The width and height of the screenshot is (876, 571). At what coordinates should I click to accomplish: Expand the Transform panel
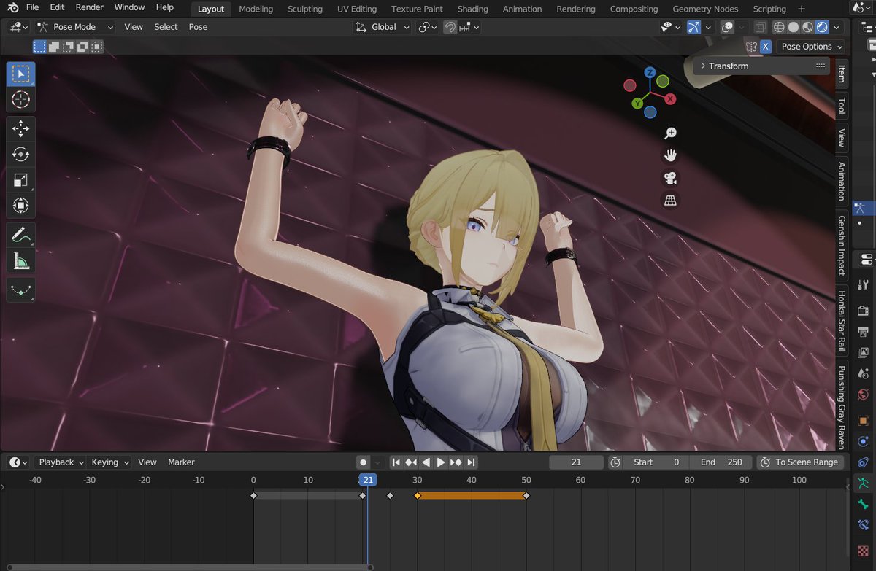[761, 66]
